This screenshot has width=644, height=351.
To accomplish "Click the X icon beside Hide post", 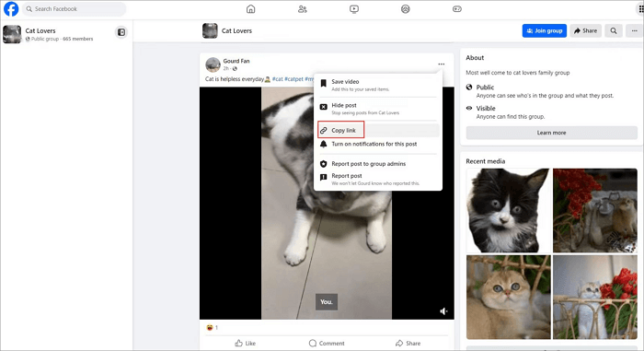I will 324,107.
